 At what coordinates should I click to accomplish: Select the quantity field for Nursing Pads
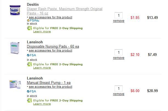click(x=119, y=52)
